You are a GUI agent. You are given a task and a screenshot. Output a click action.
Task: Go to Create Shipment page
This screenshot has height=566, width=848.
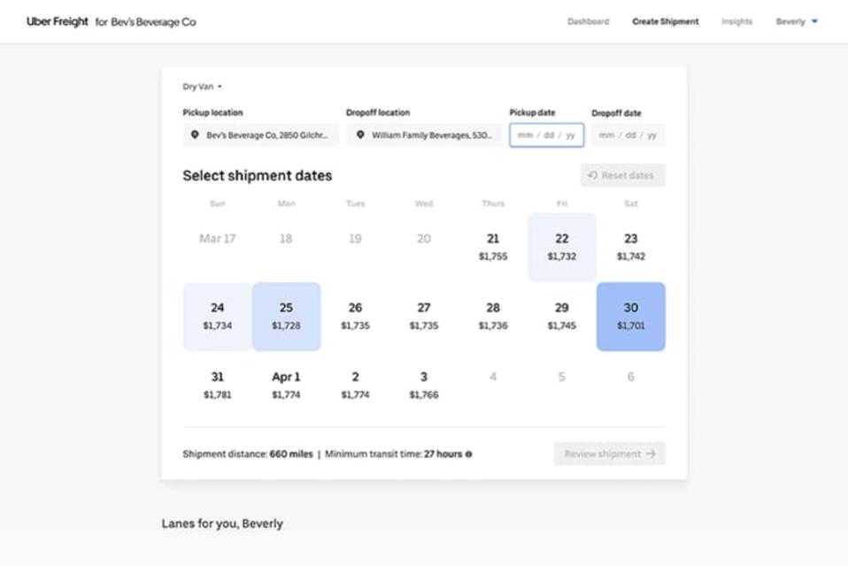(x=665, y=21)
